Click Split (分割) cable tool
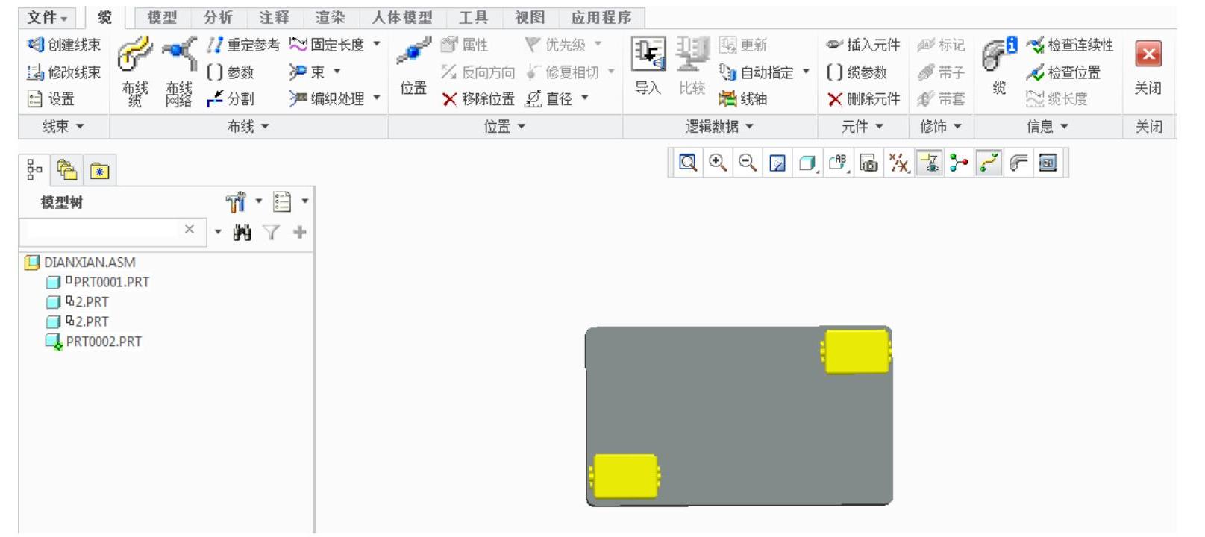 [231, 99]
